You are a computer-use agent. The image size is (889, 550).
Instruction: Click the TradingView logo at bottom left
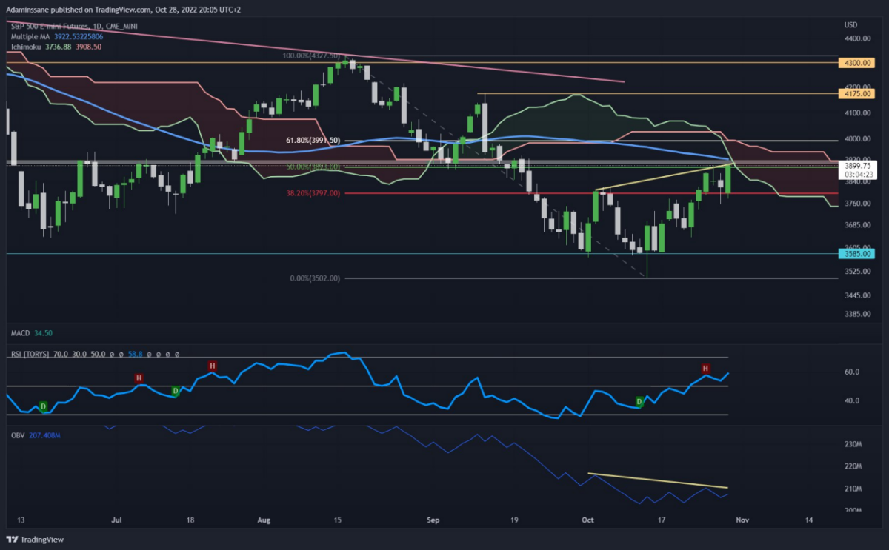tap(36, 539)
